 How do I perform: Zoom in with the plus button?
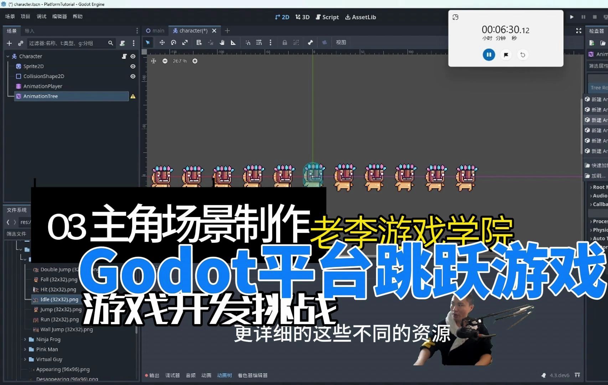click(195, 61)
